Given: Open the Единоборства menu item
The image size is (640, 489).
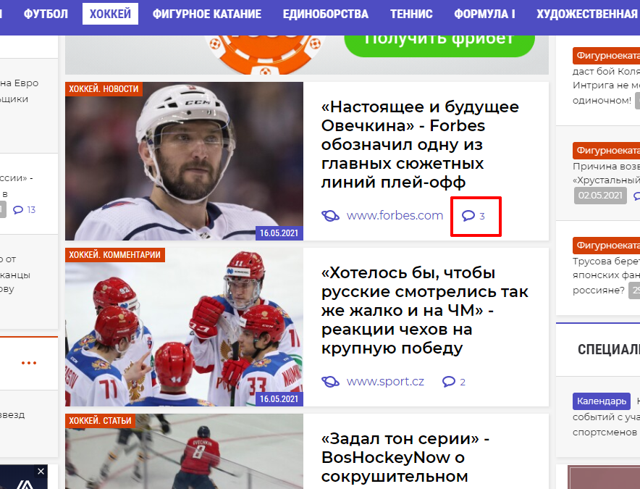Looking at the screenshot, I should pyautogui.click(x=326, y=14).
